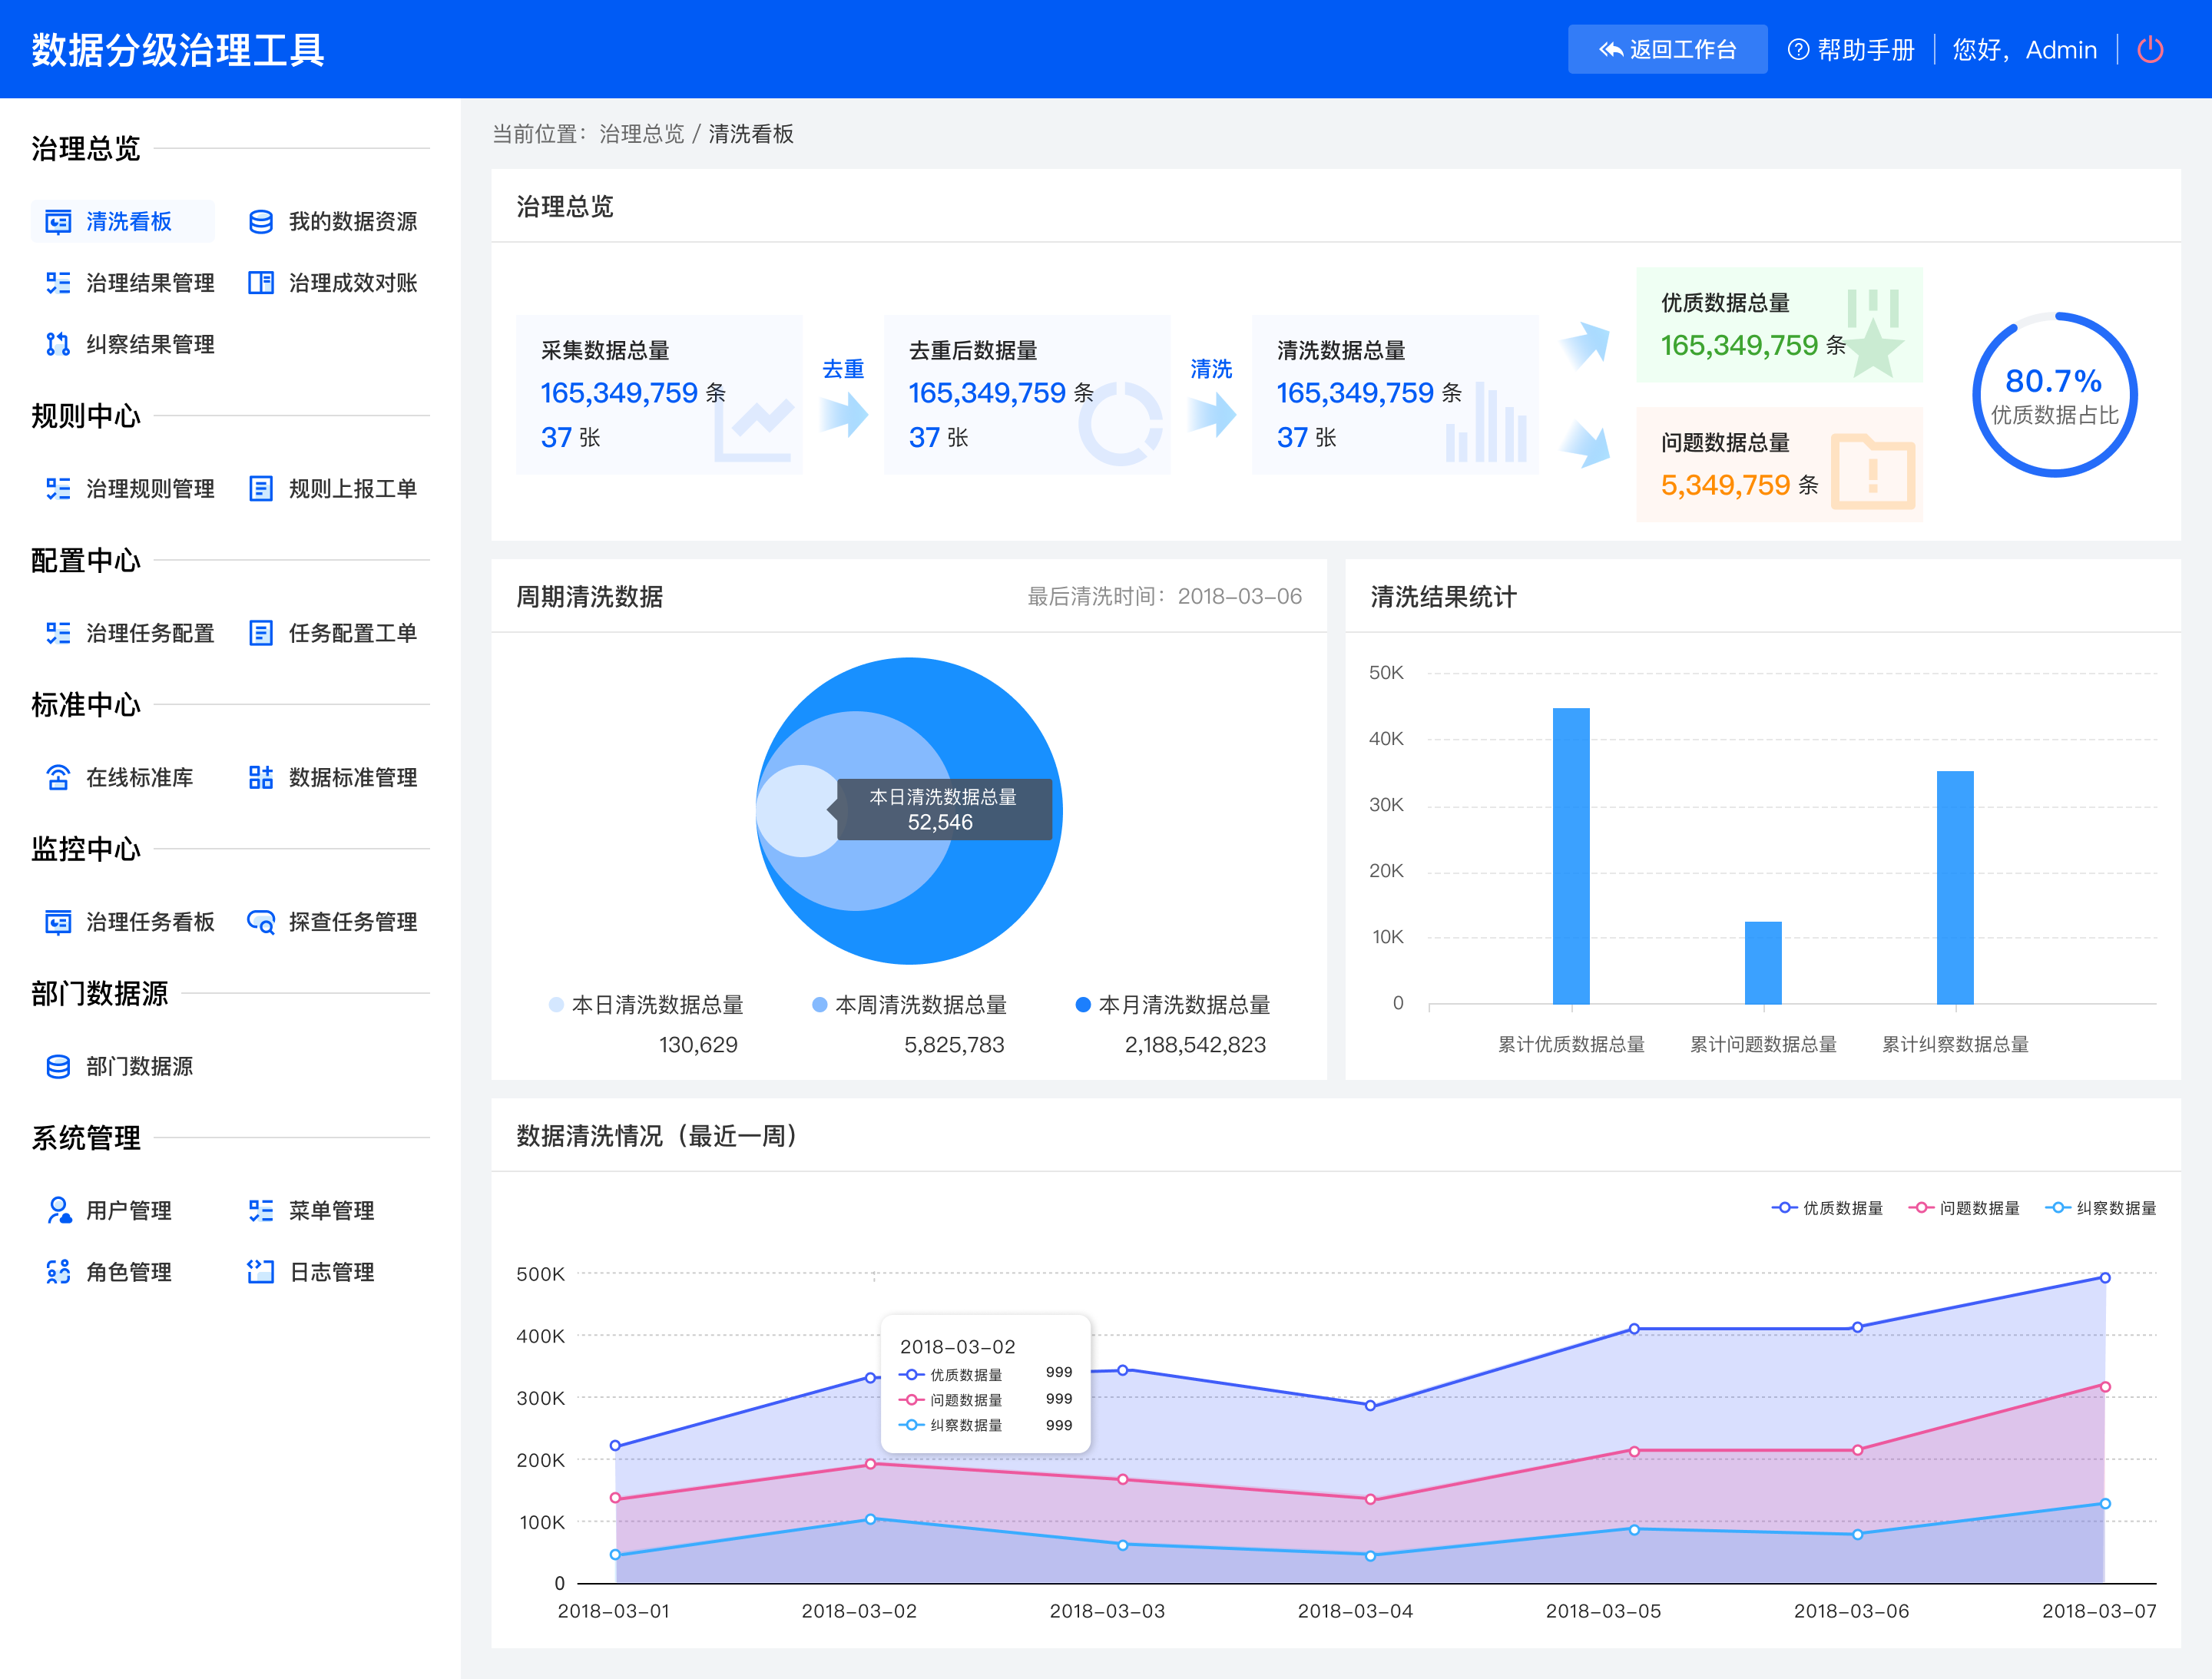Toggle 问题数据量 legend in line chart
This screenshot has height=1679, width=2212.
(x=1964, y=1208)
